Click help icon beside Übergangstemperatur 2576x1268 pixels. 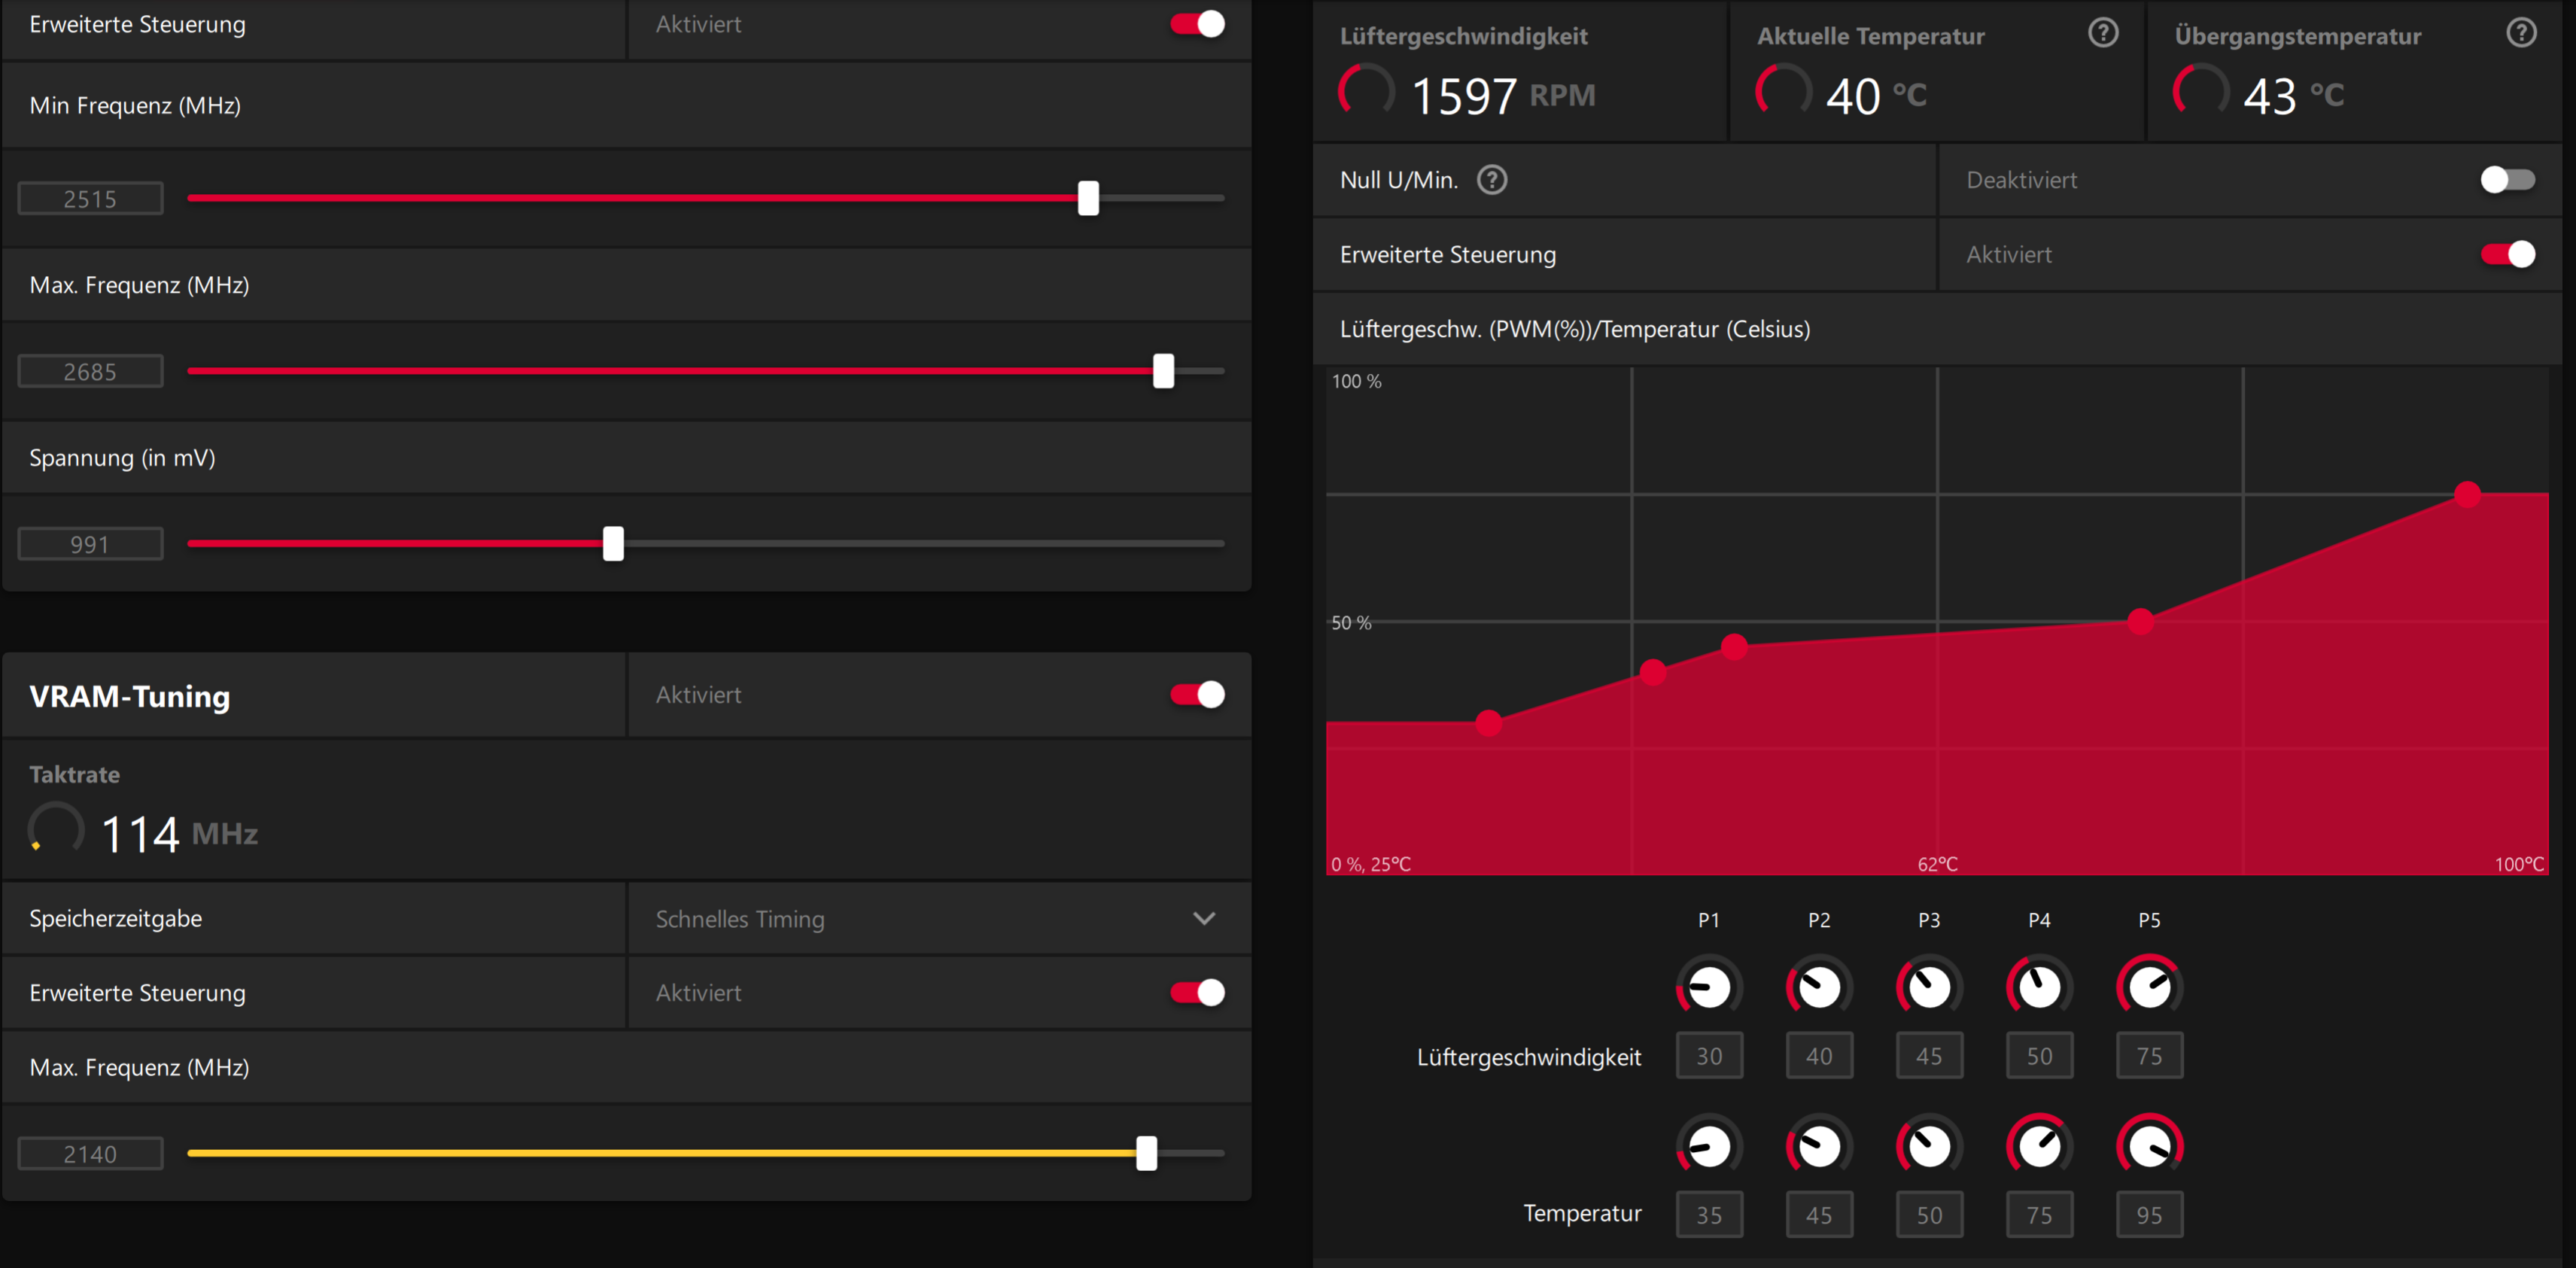click(2521, 33)
